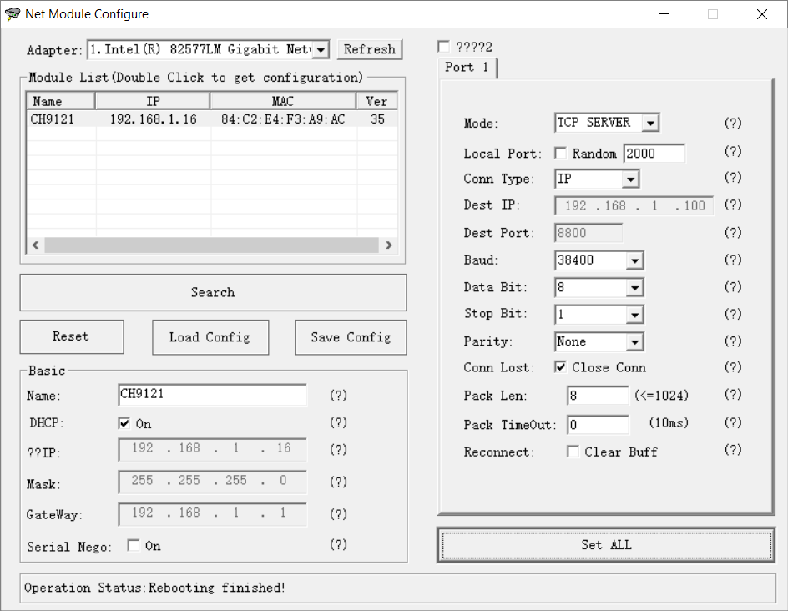Select the Port 1 tab
Image resolution: width=788 pixels, height=611 pixels.
pos(467,68)
